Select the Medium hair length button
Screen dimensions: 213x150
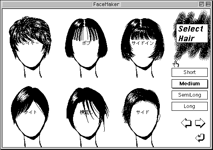click(x=189, y=84)
